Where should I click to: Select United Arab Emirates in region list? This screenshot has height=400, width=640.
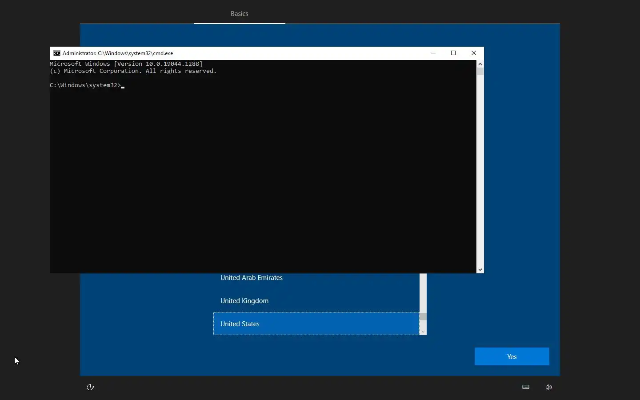click(x=316, y=278)
